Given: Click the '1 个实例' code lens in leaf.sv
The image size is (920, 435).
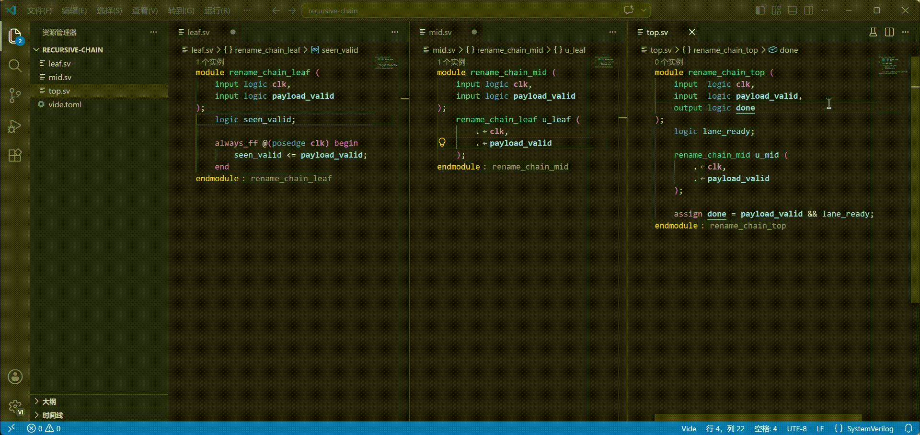Looking at the screenshot, I should click(x=210, y=62).
